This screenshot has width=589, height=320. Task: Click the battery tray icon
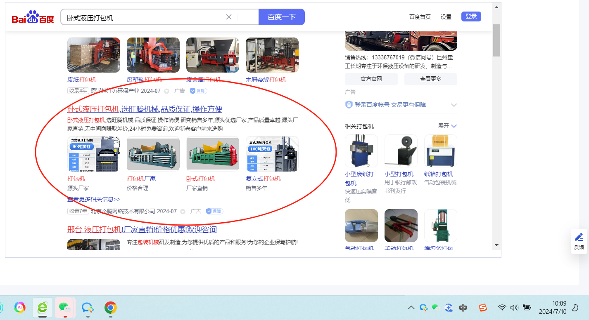[x=527, y=308]
